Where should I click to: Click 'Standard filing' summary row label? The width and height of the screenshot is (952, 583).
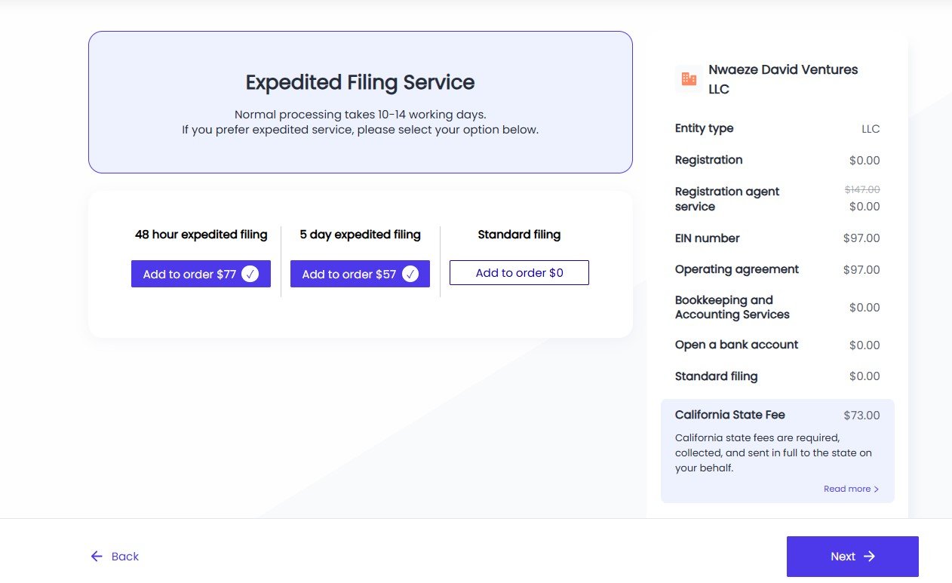click(x=716, y=376)
